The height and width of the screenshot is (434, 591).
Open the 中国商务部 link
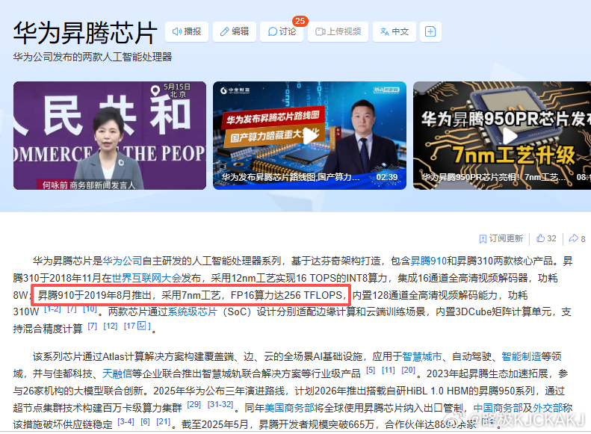click(498, 408)
